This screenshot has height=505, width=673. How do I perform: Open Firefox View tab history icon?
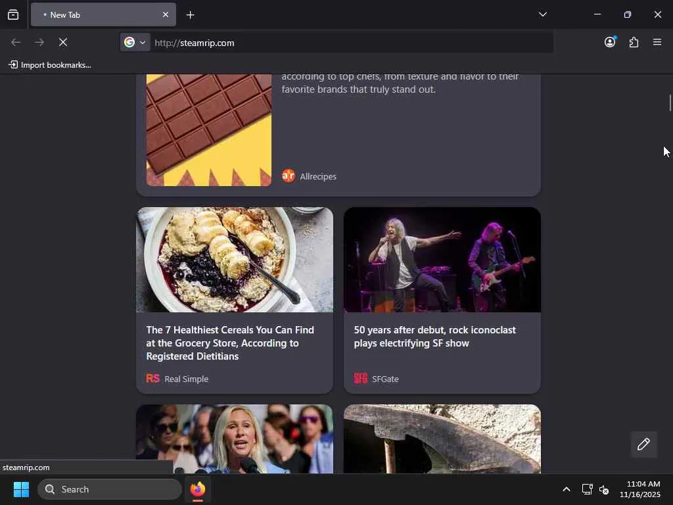(x=13, y=14)
